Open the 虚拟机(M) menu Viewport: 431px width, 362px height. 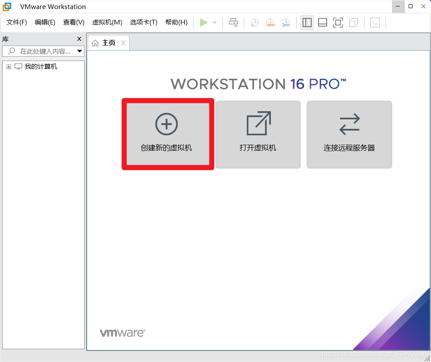pos(107,22)
